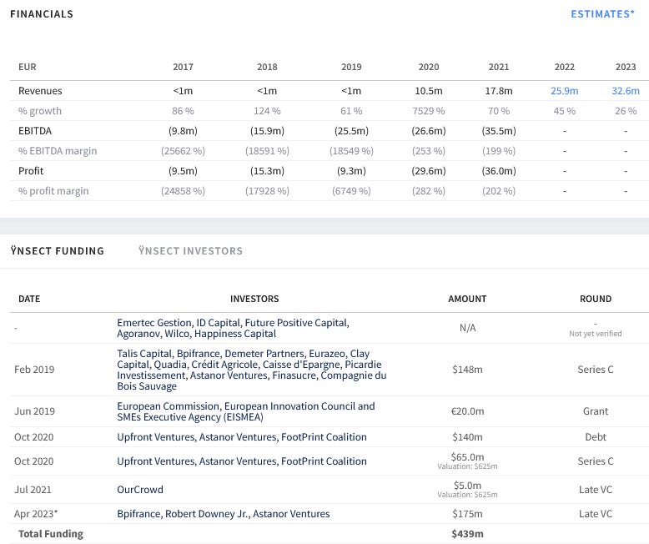The height and width of the screenshot is (544, 649).
Task: Select the Jul 2021 date cell
Action: pyautogui.click(x=33, y=490)
